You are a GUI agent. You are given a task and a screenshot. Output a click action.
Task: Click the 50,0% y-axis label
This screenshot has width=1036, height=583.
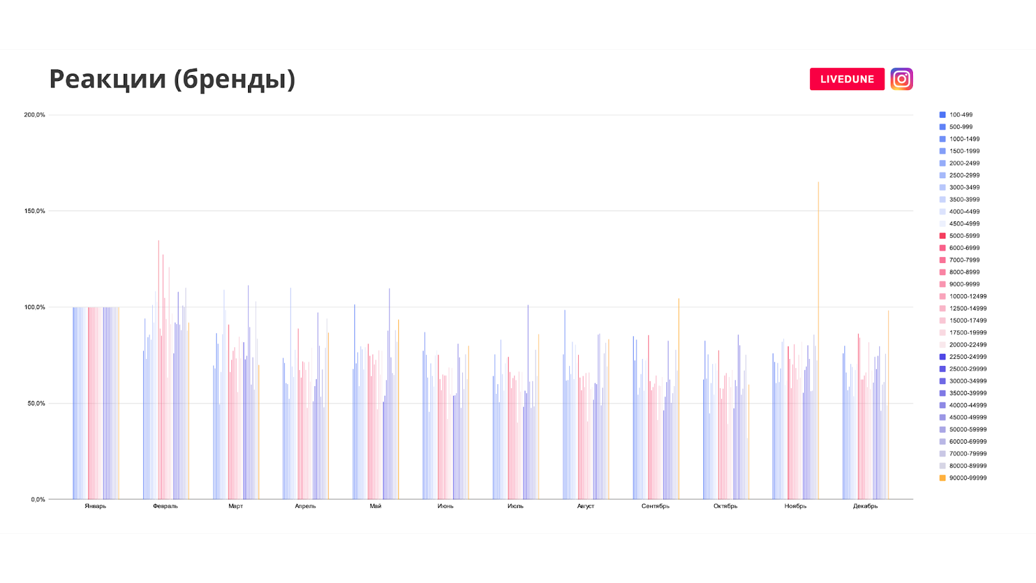tap(37, 404)
